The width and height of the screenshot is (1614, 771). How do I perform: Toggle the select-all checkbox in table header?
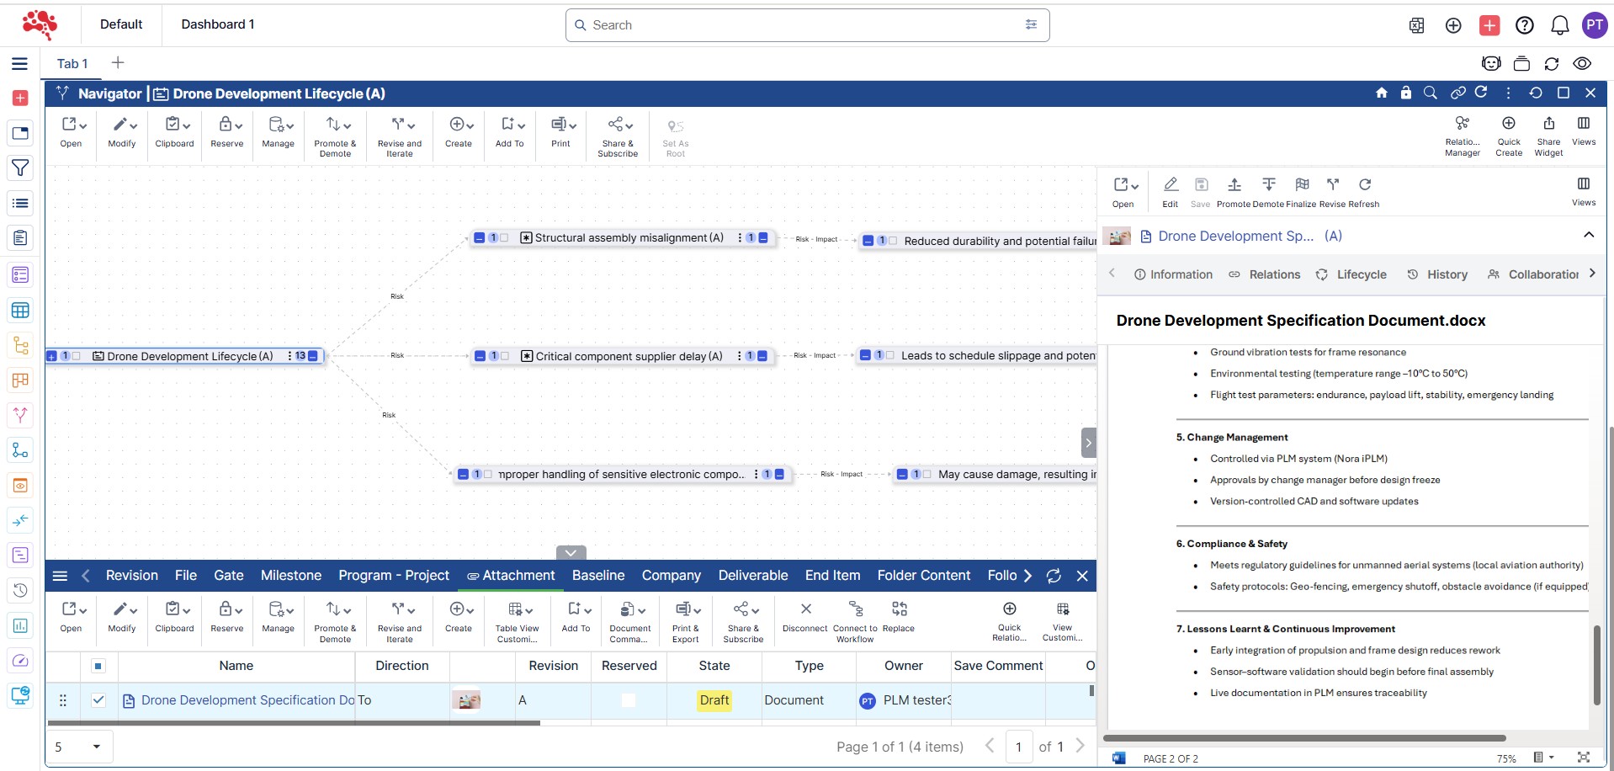98,666
